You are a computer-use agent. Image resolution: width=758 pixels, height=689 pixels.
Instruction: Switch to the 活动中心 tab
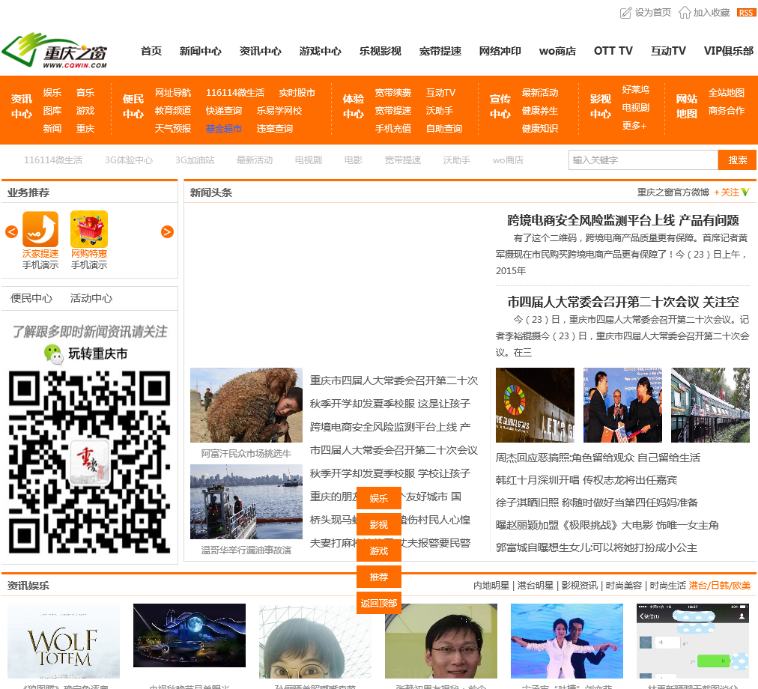(91, 298)
